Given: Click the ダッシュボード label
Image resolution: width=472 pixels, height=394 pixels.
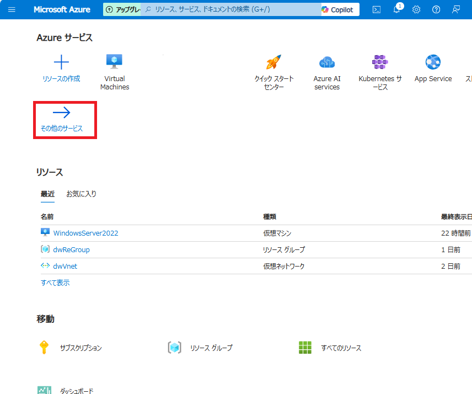Looking at the screenshot, I should (77, 391).
